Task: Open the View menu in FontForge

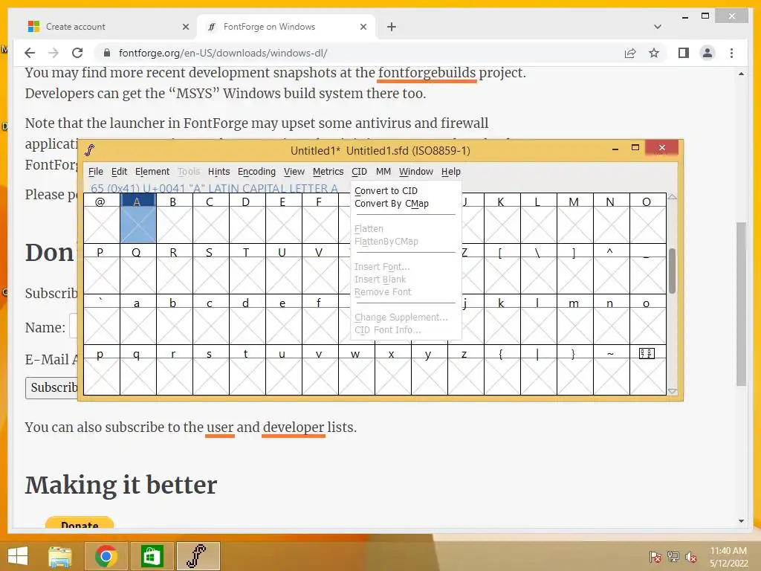Action: tap(294, 172)
